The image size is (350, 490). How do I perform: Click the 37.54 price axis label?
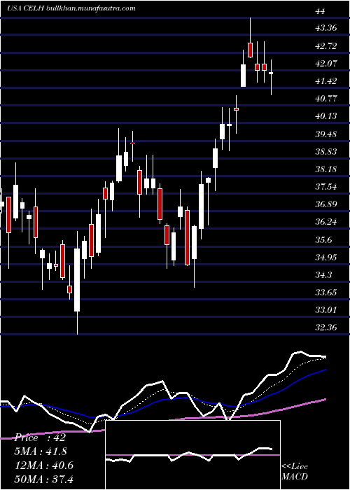(326, 187)
